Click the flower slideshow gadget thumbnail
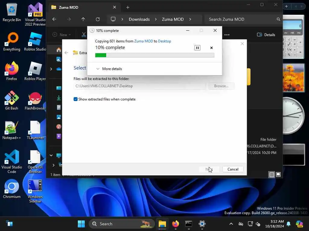309x231 pixels. [293, 78]
